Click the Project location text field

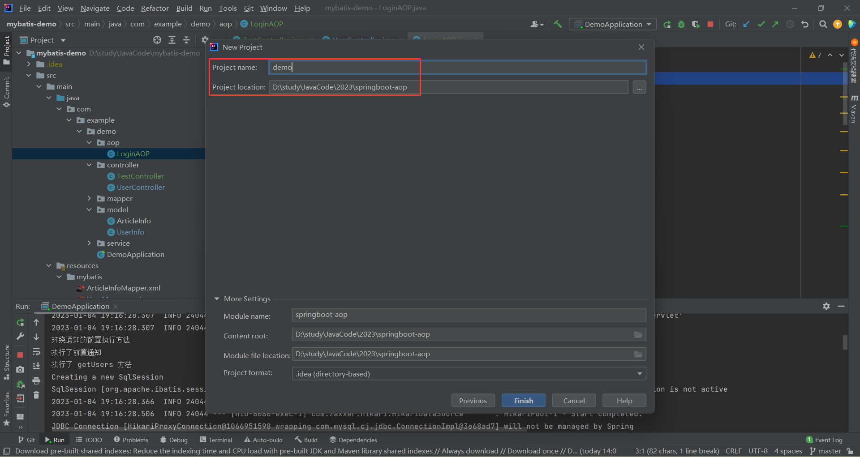pyautogui.click(x=448, y=87)
